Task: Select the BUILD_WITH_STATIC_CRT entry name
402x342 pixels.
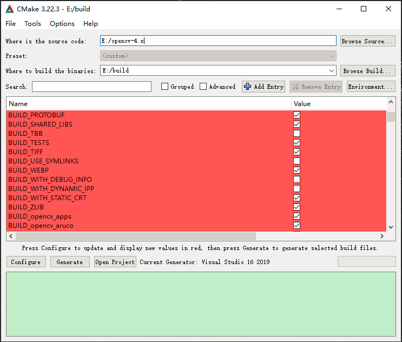Action: click(48, 198)
